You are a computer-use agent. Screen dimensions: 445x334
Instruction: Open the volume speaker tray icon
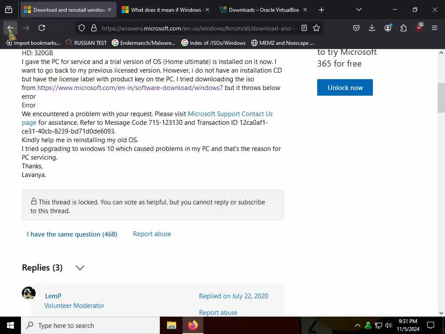pyautogui.click(x=389, y=325)
